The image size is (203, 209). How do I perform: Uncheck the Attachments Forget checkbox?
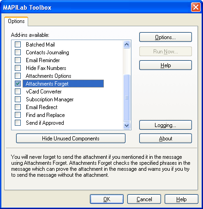(18, 84)
